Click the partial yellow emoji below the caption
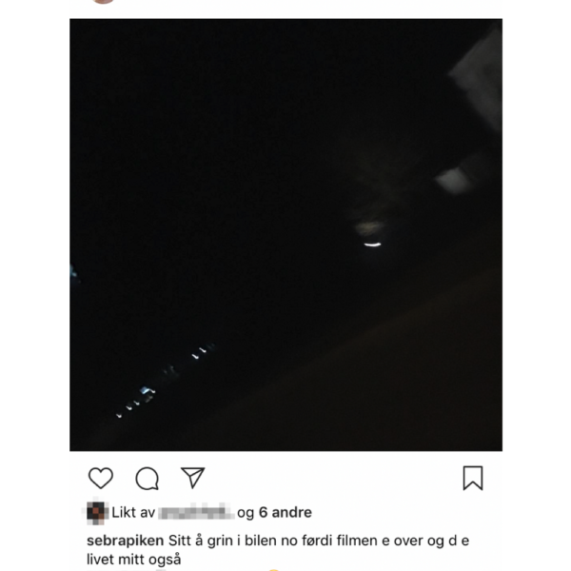571x571 pixels. [274, 569]
